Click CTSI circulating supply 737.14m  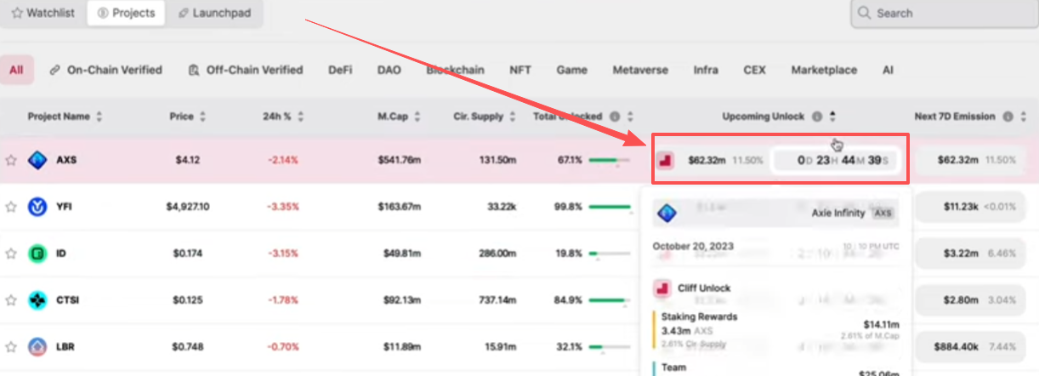[x=496, y=300]
